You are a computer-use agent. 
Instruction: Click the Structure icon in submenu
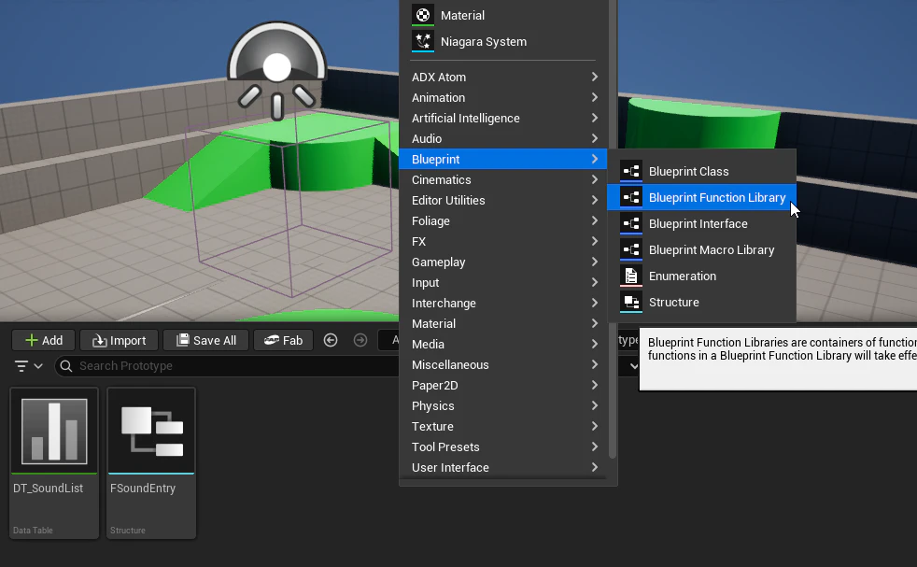point(631,302)
